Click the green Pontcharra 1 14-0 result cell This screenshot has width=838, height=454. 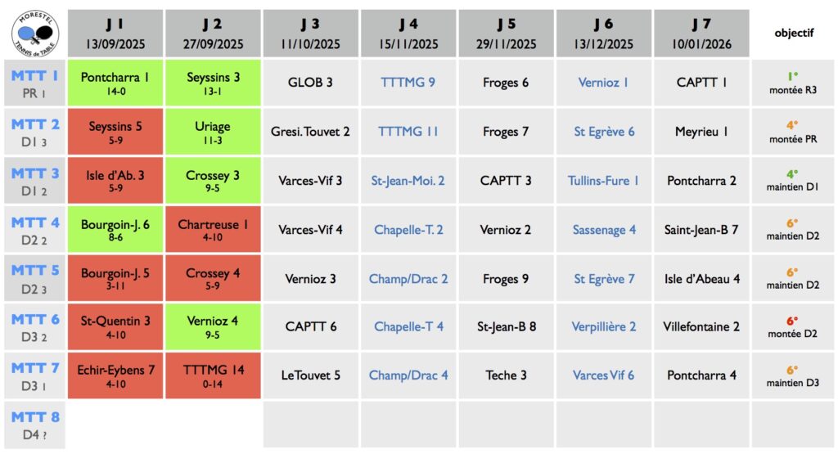pyautogui.click(x=115, y=83)
